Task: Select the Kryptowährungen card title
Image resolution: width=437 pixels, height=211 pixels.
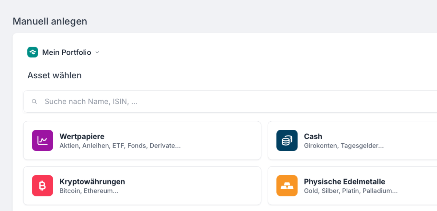Action: coord(92,181)
